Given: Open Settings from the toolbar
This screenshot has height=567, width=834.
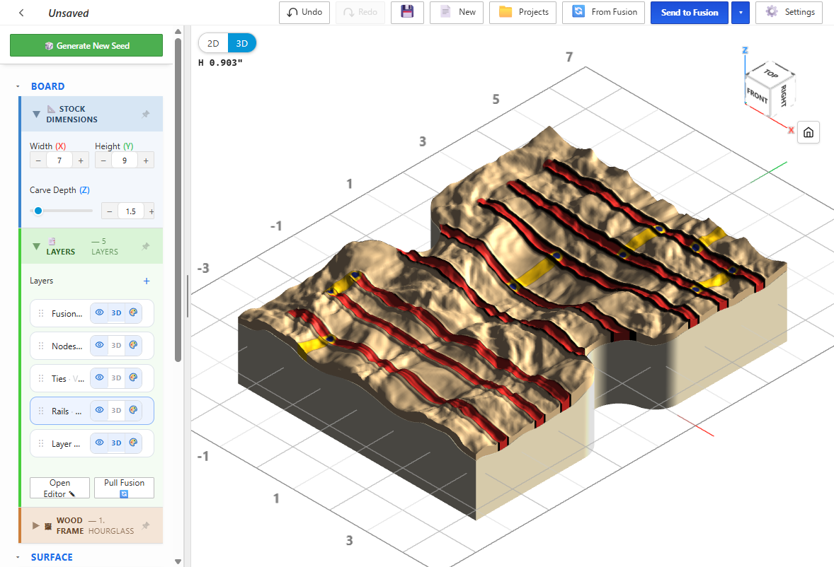Looking at the screenshot, I should point(789,12).
